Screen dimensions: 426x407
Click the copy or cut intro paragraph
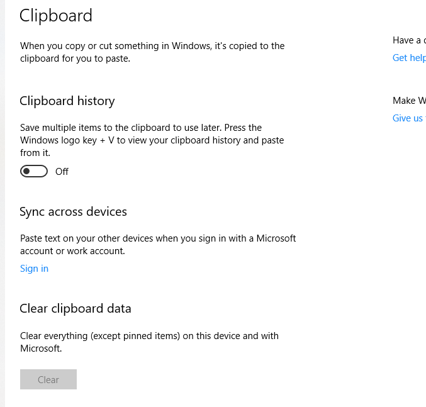[152, 52]
